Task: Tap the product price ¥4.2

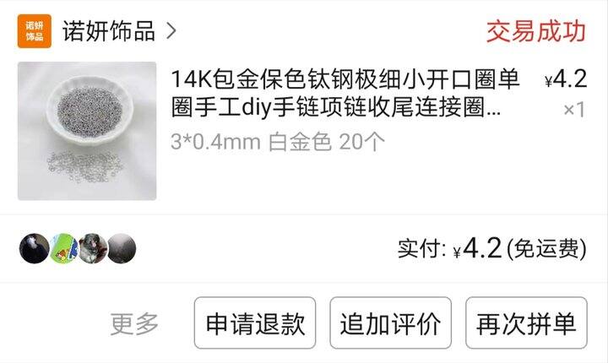Action: click(566, 79)
